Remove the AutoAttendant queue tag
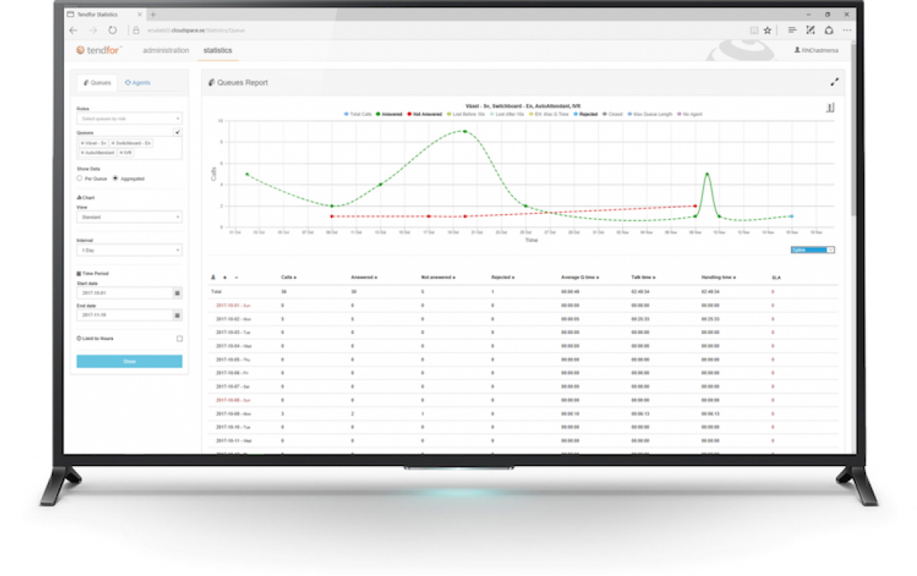Viewport: 917px width, 576px height. (x=83, y=153)
